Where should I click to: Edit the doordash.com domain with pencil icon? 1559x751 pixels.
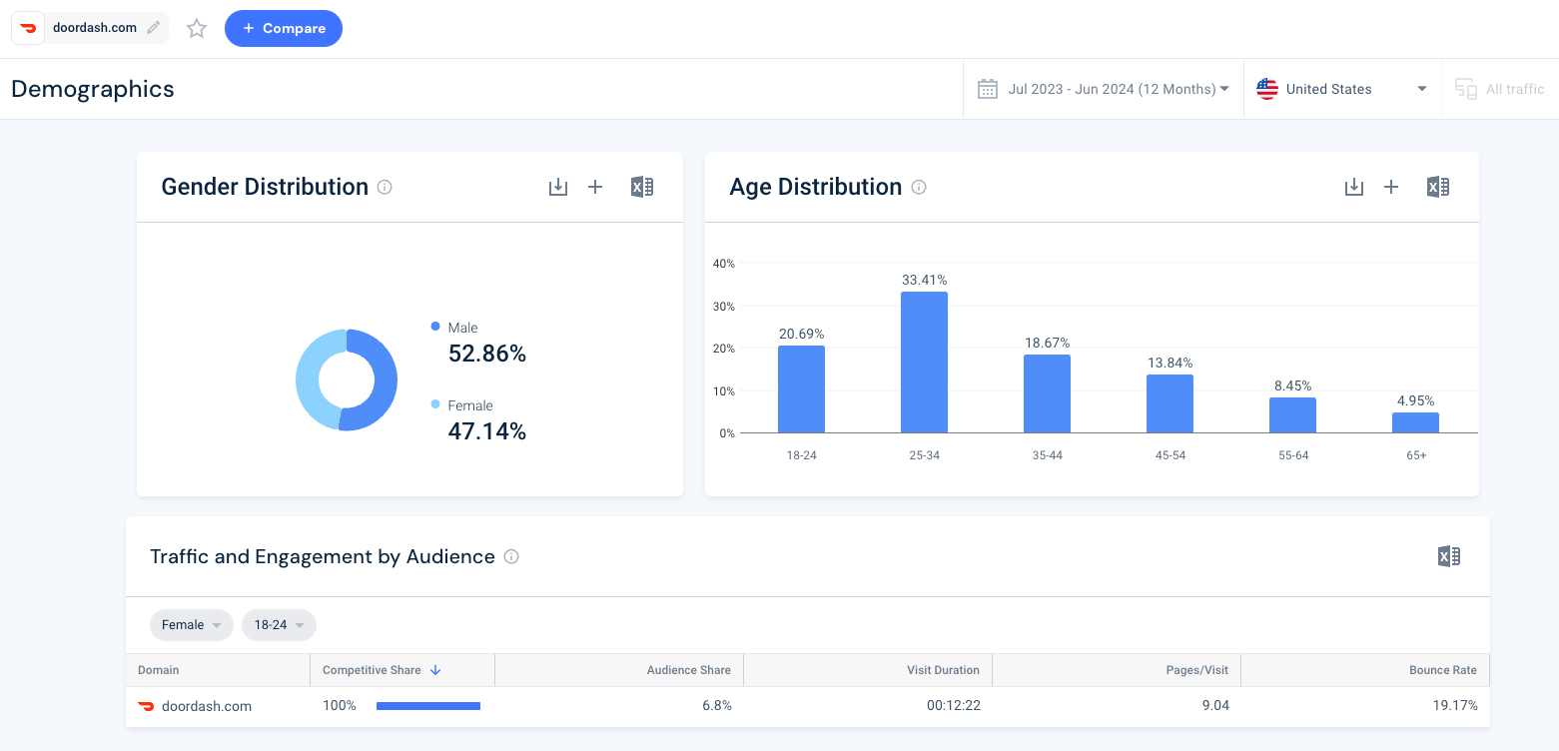(x=153, y=28)
